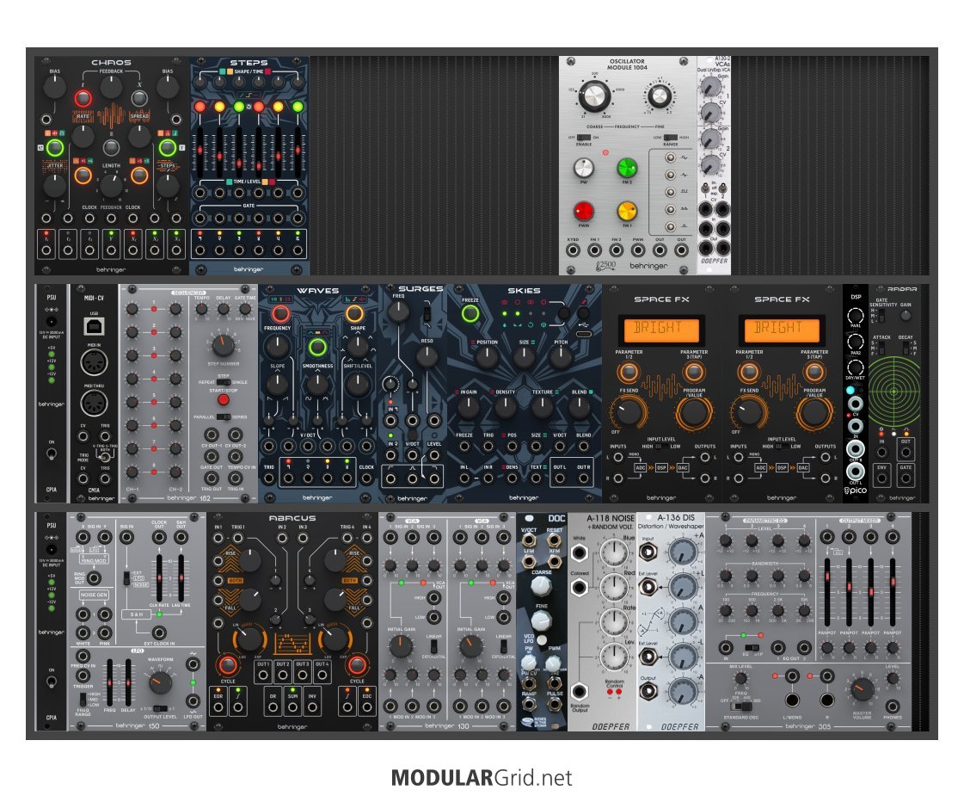Viewport: 964px width, 796px height.
Task: Adjust the CLK RATE slider on module 150
Action: [x=159, y=578]
